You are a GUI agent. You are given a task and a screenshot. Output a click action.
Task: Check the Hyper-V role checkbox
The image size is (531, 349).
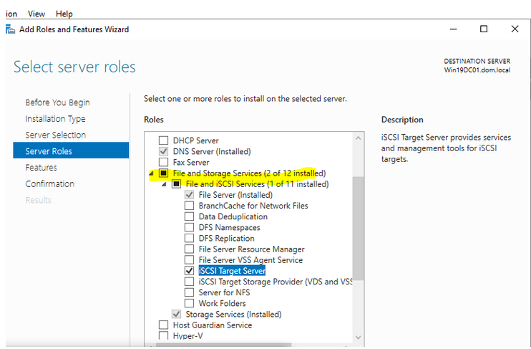[x=163, y=336]
